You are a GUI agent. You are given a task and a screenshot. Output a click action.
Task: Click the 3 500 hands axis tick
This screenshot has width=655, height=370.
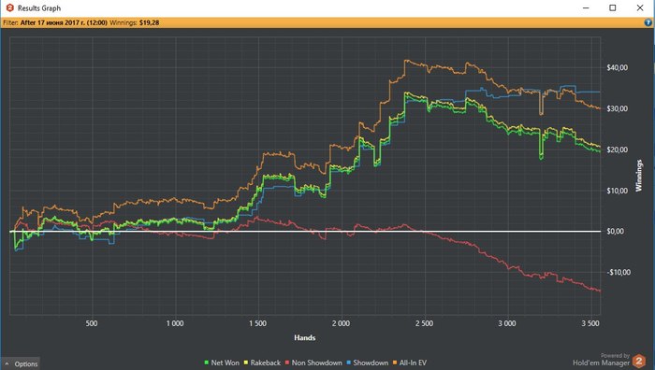click(590, 323)
